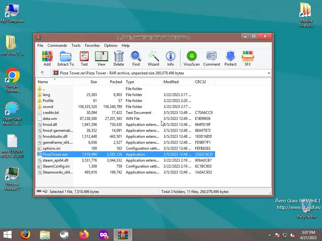Open Process Hacker 2 desktop shortcut

pyautogui.click(x=12, y=179)
